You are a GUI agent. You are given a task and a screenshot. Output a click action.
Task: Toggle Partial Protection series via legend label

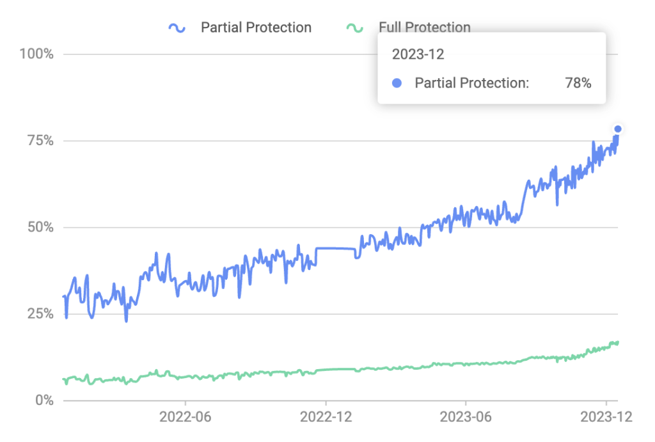point(256,28)
